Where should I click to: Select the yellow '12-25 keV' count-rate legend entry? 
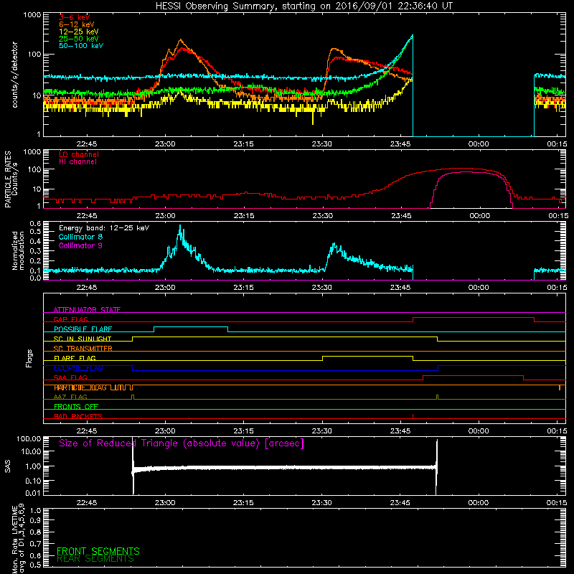(79, 32)
